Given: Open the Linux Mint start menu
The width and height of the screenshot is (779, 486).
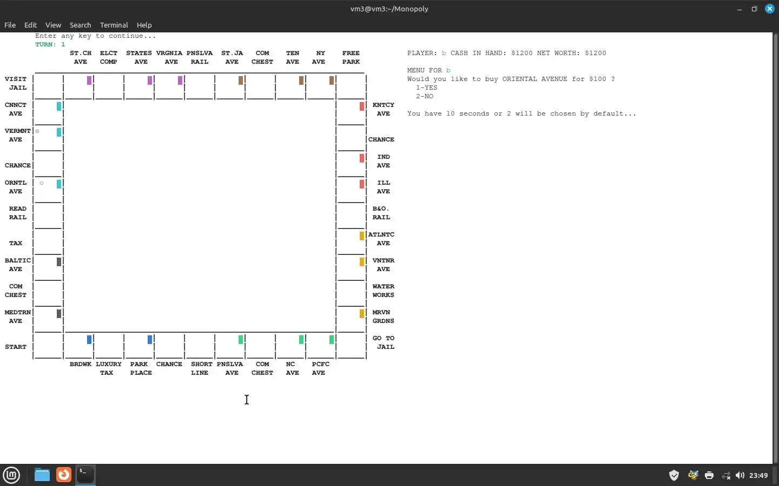Looking at the screenshot, I should click(11, 475).
